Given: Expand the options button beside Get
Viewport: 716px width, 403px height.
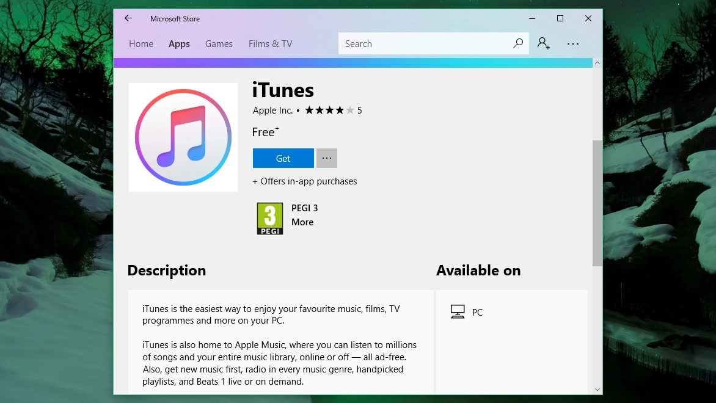Looking at the screenshot, I should point(327,158).
